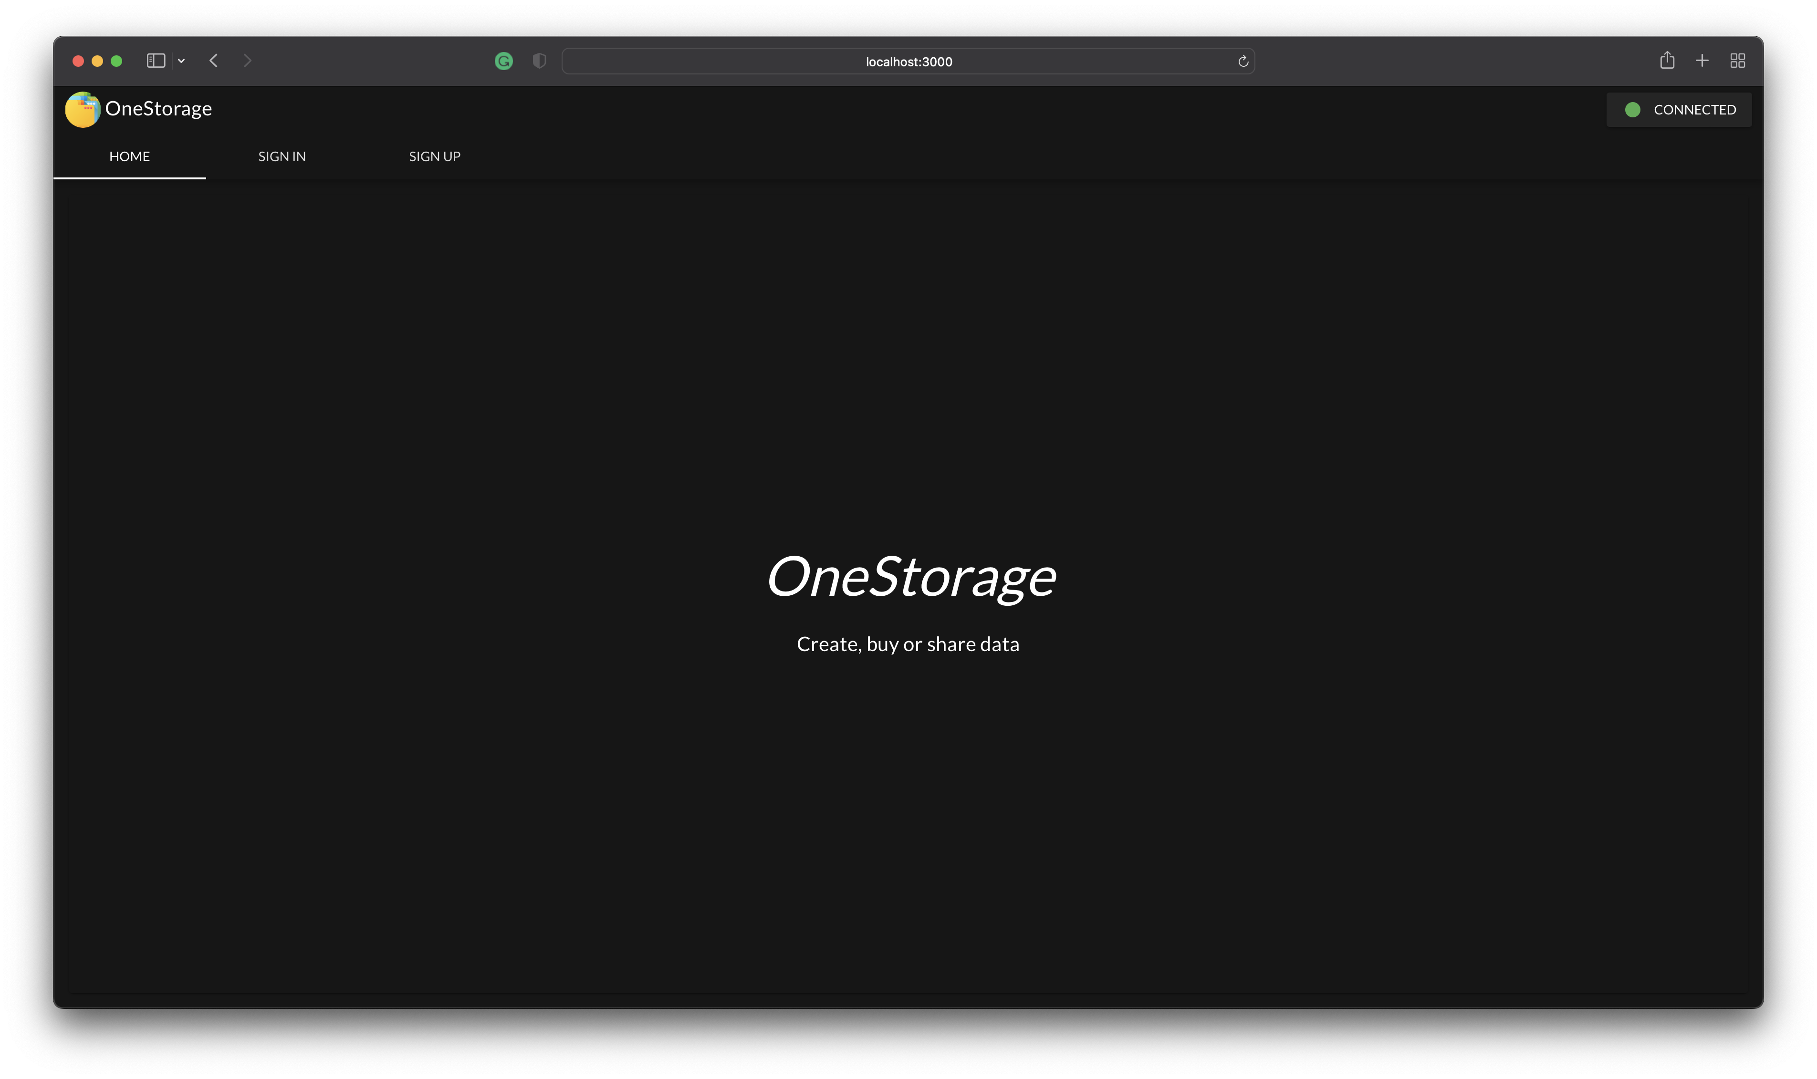This screenshot has height=1079, width=1817.
Task: Click the localhost:3000 address bar
Action: coord(908,62)
